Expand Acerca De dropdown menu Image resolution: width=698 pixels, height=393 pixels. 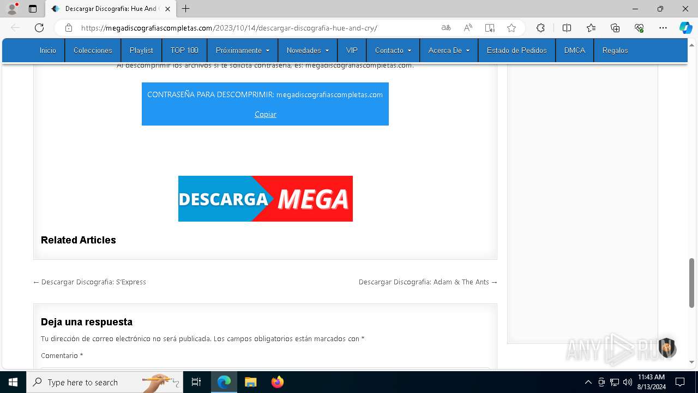tap(449, 50)
